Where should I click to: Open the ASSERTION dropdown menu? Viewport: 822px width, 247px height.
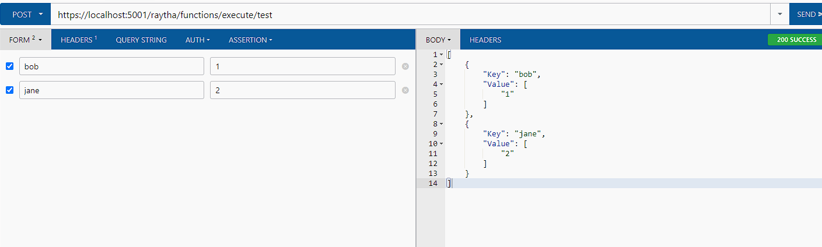pyautogui.click(x=250, y=40)
